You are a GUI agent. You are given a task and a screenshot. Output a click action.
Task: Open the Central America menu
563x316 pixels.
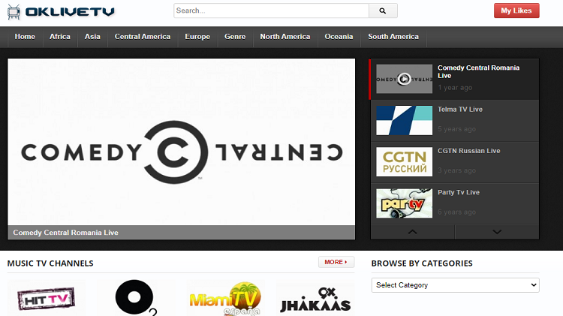point(143,37)
